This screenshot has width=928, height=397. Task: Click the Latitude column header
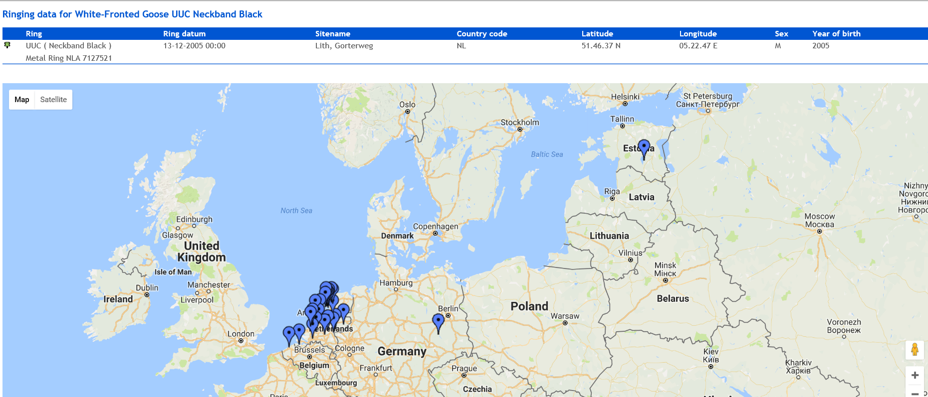pyautogui.click(x=597, y=34)
